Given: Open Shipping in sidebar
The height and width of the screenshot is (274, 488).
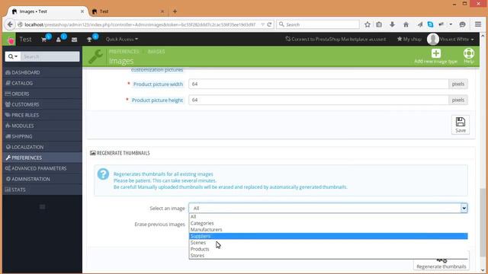Looking at the screenshot, I should 43,136.
